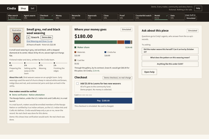Click the Cindia fee legend swatch
Screen dimensions: 209x139
coord(106,52)
